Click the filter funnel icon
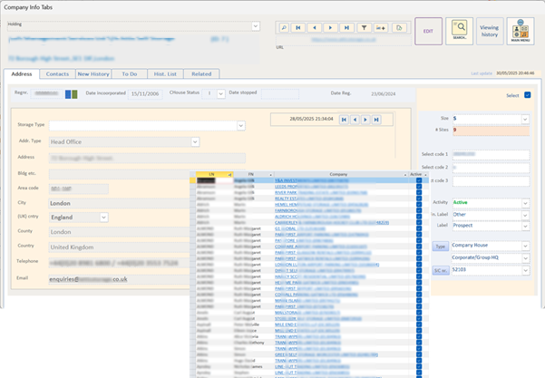The height and width of the screenshot is (378, 545). pos(364,28)
